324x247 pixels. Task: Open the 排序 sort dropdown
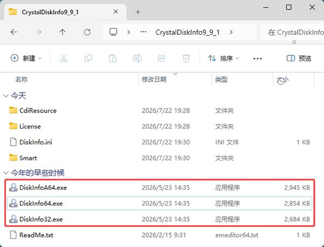[223, 58]
